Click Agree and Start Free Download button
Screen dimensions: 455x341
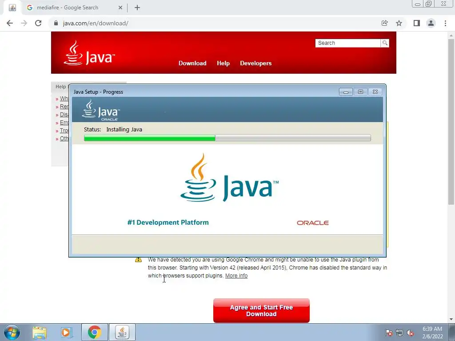point(261,310)
